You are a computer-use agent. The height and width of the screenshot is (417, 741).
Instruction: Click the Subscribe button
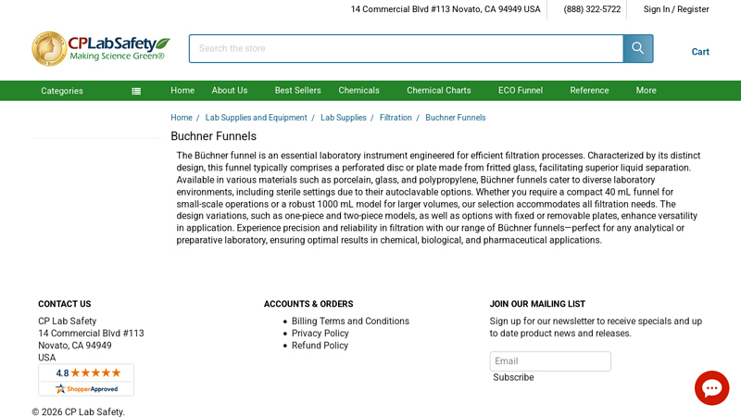click(x=514, y=377)
